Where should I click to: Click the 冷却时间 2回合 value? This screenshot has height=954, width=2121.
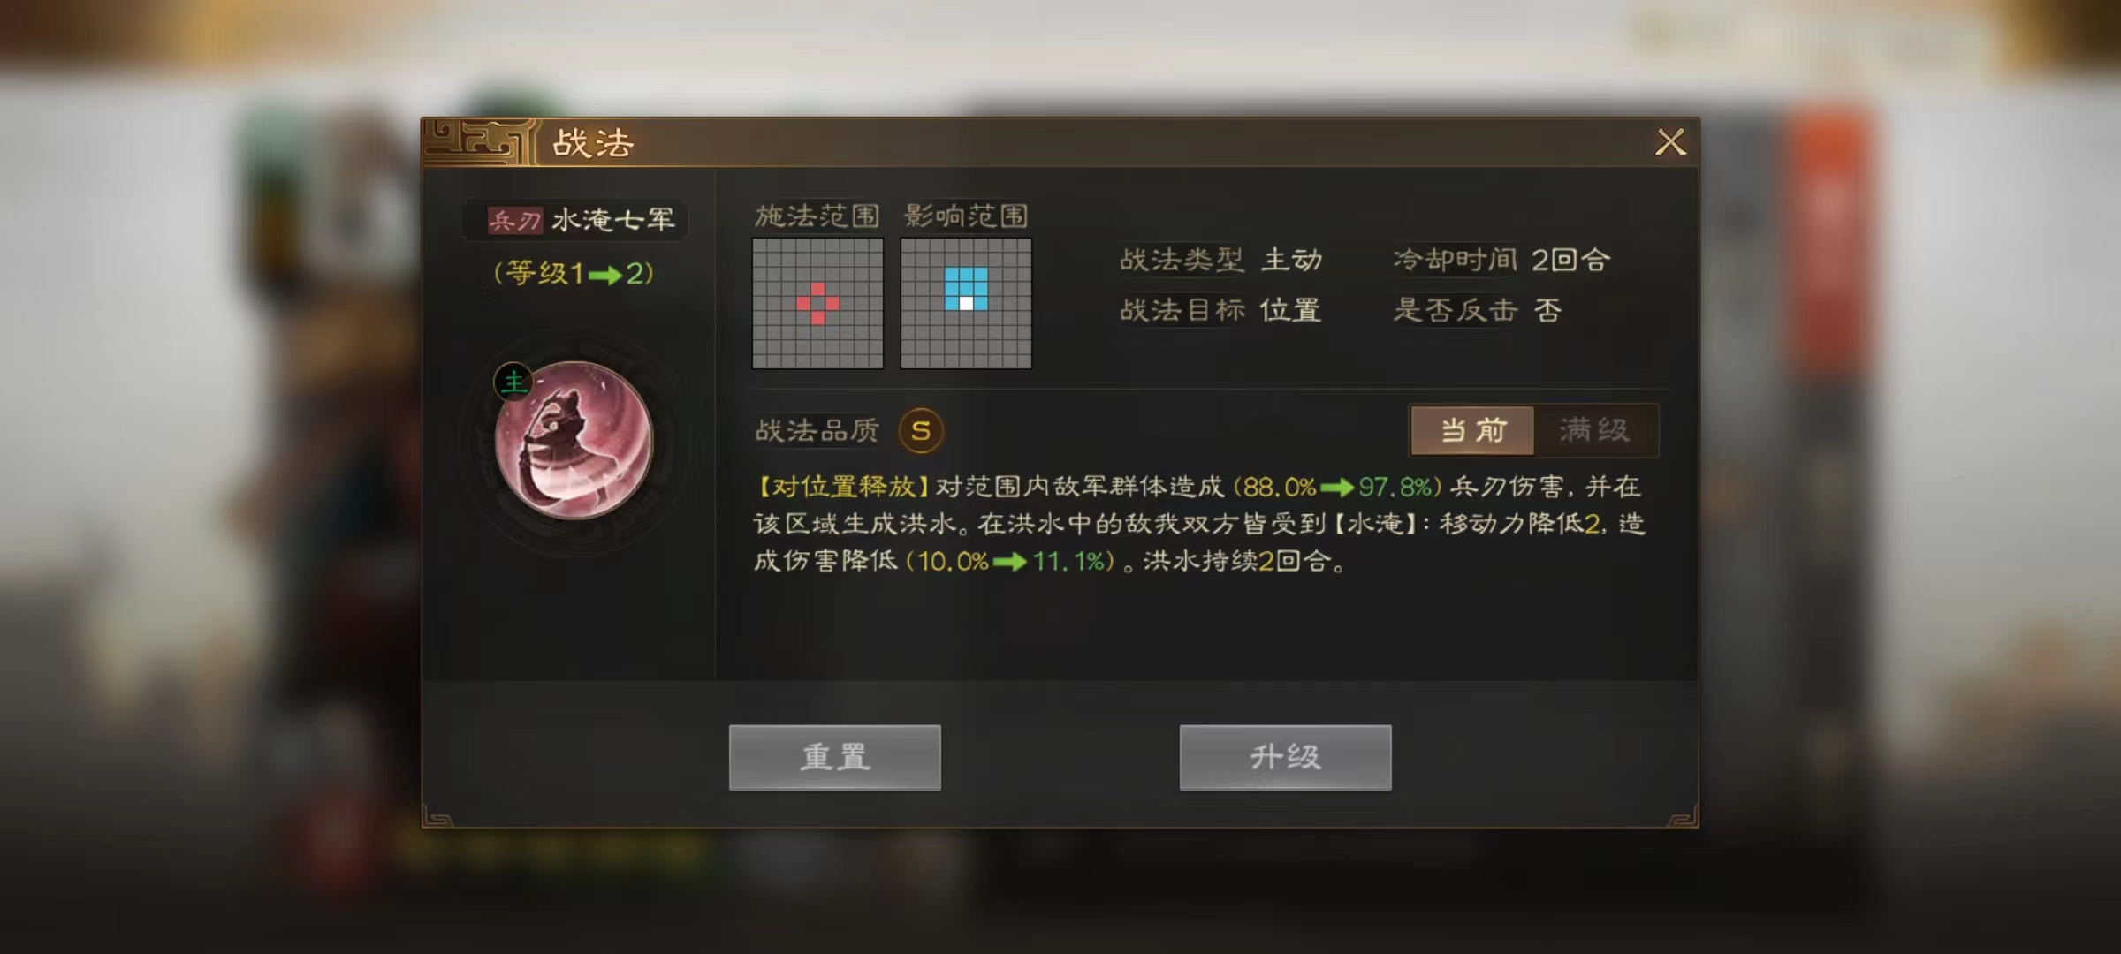coord(1570,260)
